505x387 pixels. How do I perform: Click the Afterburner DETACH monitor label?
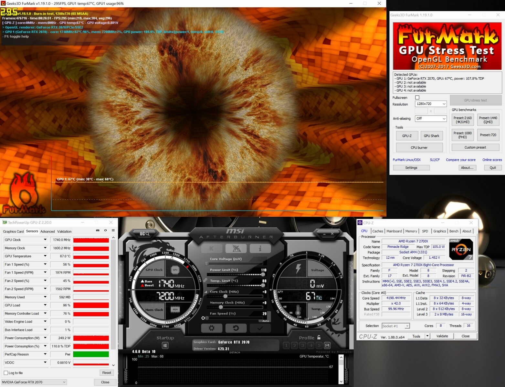coord(235,352)
